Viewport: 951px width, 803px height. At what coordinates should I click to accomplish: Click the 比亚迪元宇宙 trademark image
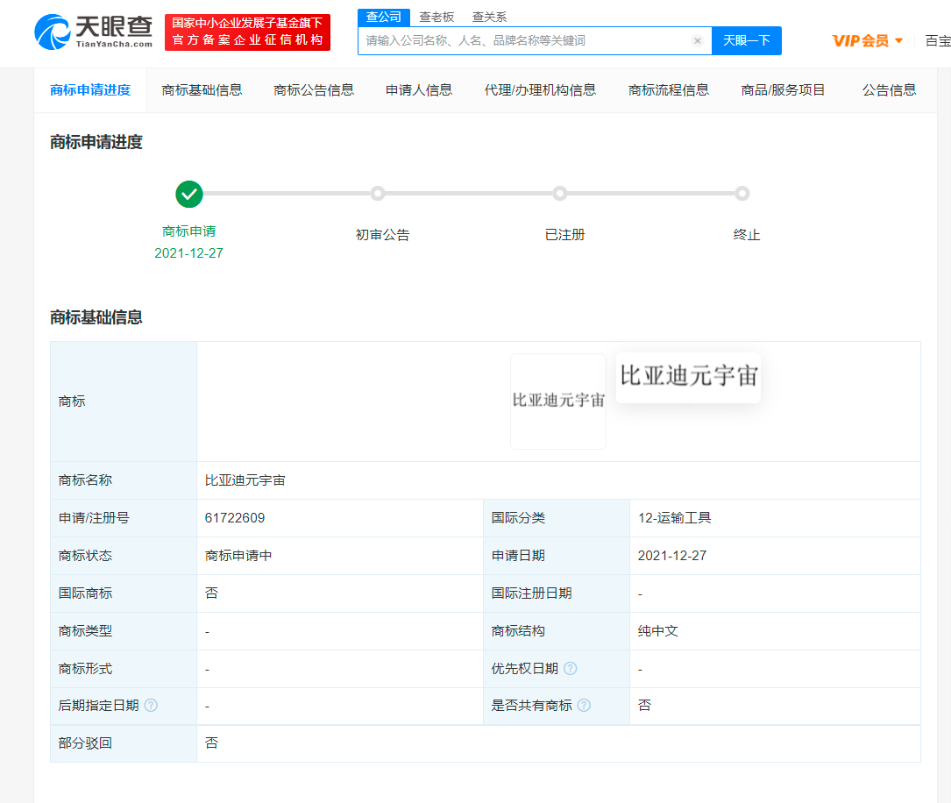(x=557, y=401)
